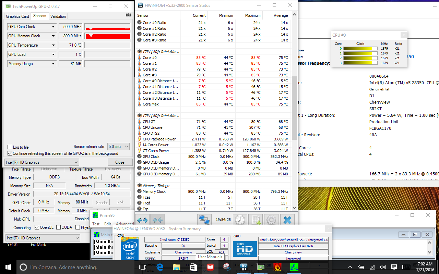Select the GPU D3D Usage sensor row

(x=213, y=162)
